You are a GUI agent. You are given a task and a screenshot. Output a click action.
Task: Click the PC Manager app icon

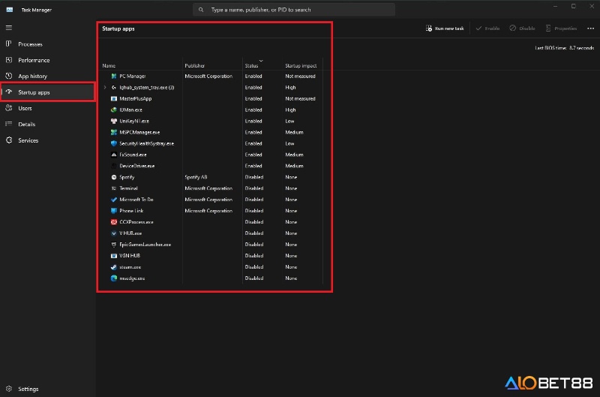pos(114,77)
